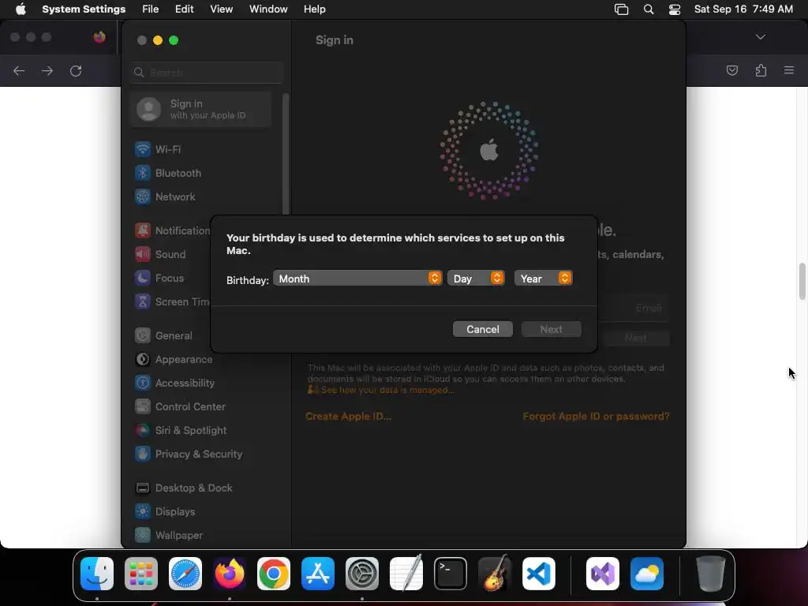Open Launchpad from the Dock
The image size is (808, 606).
pyautogui.click(x=141, y=574)
